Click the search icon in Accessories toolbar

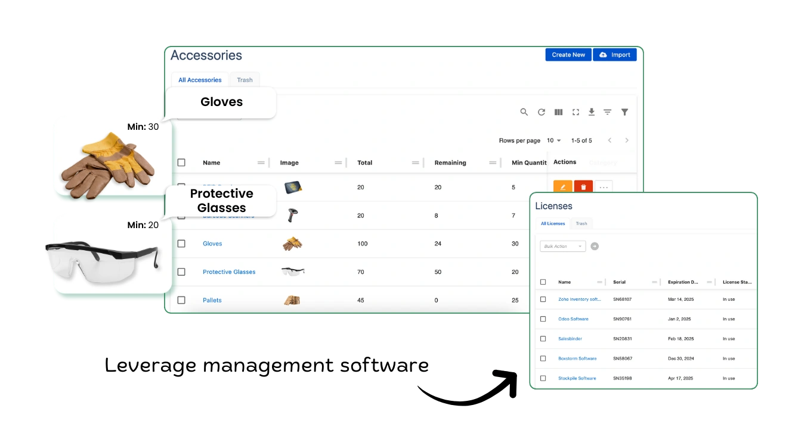point(524,112)
